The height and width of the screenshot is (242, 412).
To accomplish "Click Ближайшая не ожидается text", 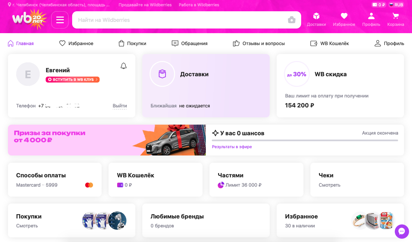I will (x=180, y=106).
